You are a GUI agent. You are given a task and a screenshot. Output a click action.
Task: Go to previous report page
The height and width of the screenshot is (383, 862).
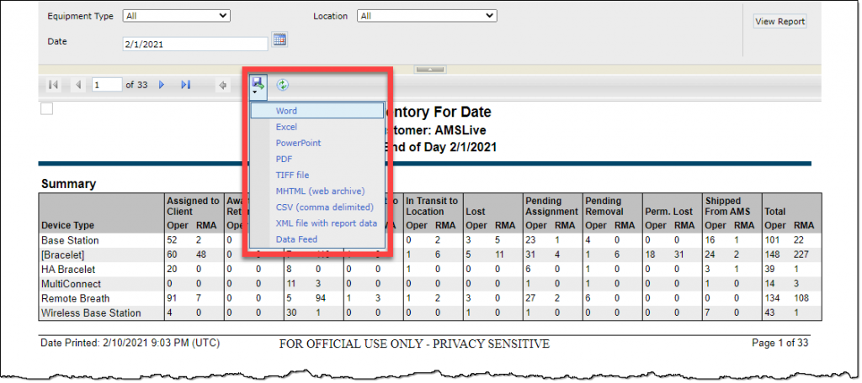point(78,85)
